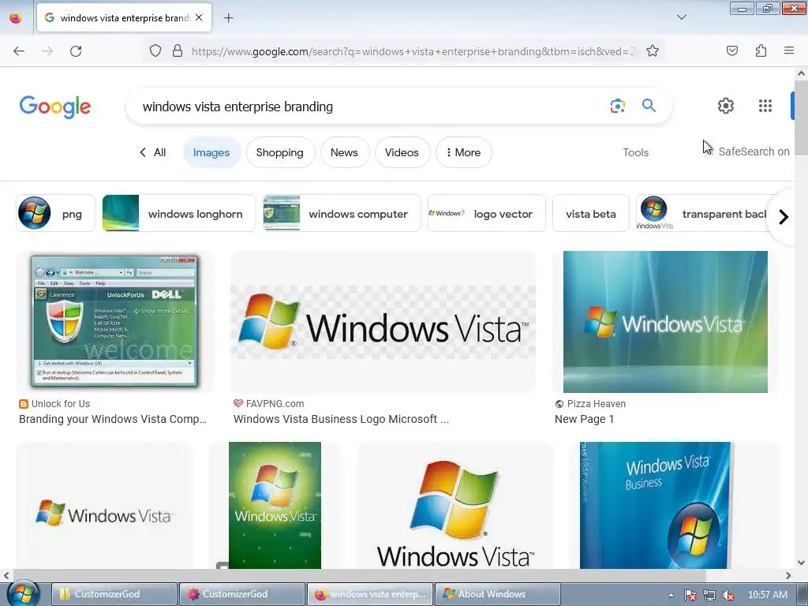Image resolution: width=808 pixels, height=606 pixels.
Task: Click horizontal scrollbar left arrow
Action: point(6,575)
